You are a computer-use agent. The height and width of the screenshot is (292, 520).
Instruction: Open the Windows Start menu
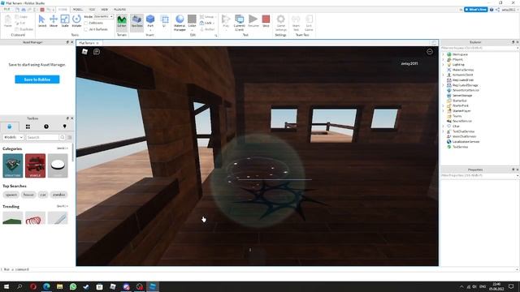pyautogui.click(x=6, y=286)
